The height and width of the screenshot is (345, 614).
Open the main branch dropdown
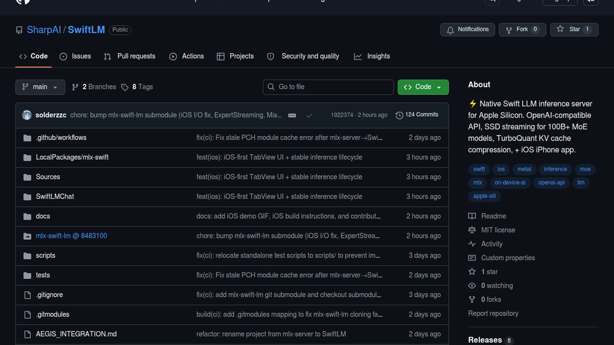pos(40,87)
